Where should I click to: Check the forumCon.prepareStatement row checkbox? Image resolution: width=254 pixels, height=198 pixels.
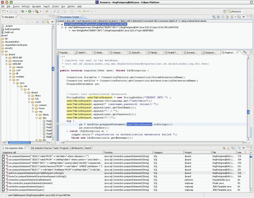(3, 176)
